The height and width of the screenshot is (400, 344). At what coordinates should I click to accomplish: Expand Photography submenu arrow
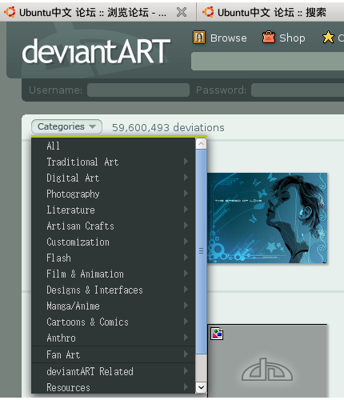tap(186, 194)
